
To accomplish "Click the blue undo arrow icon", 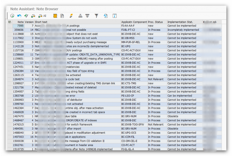I will (19, 16).
